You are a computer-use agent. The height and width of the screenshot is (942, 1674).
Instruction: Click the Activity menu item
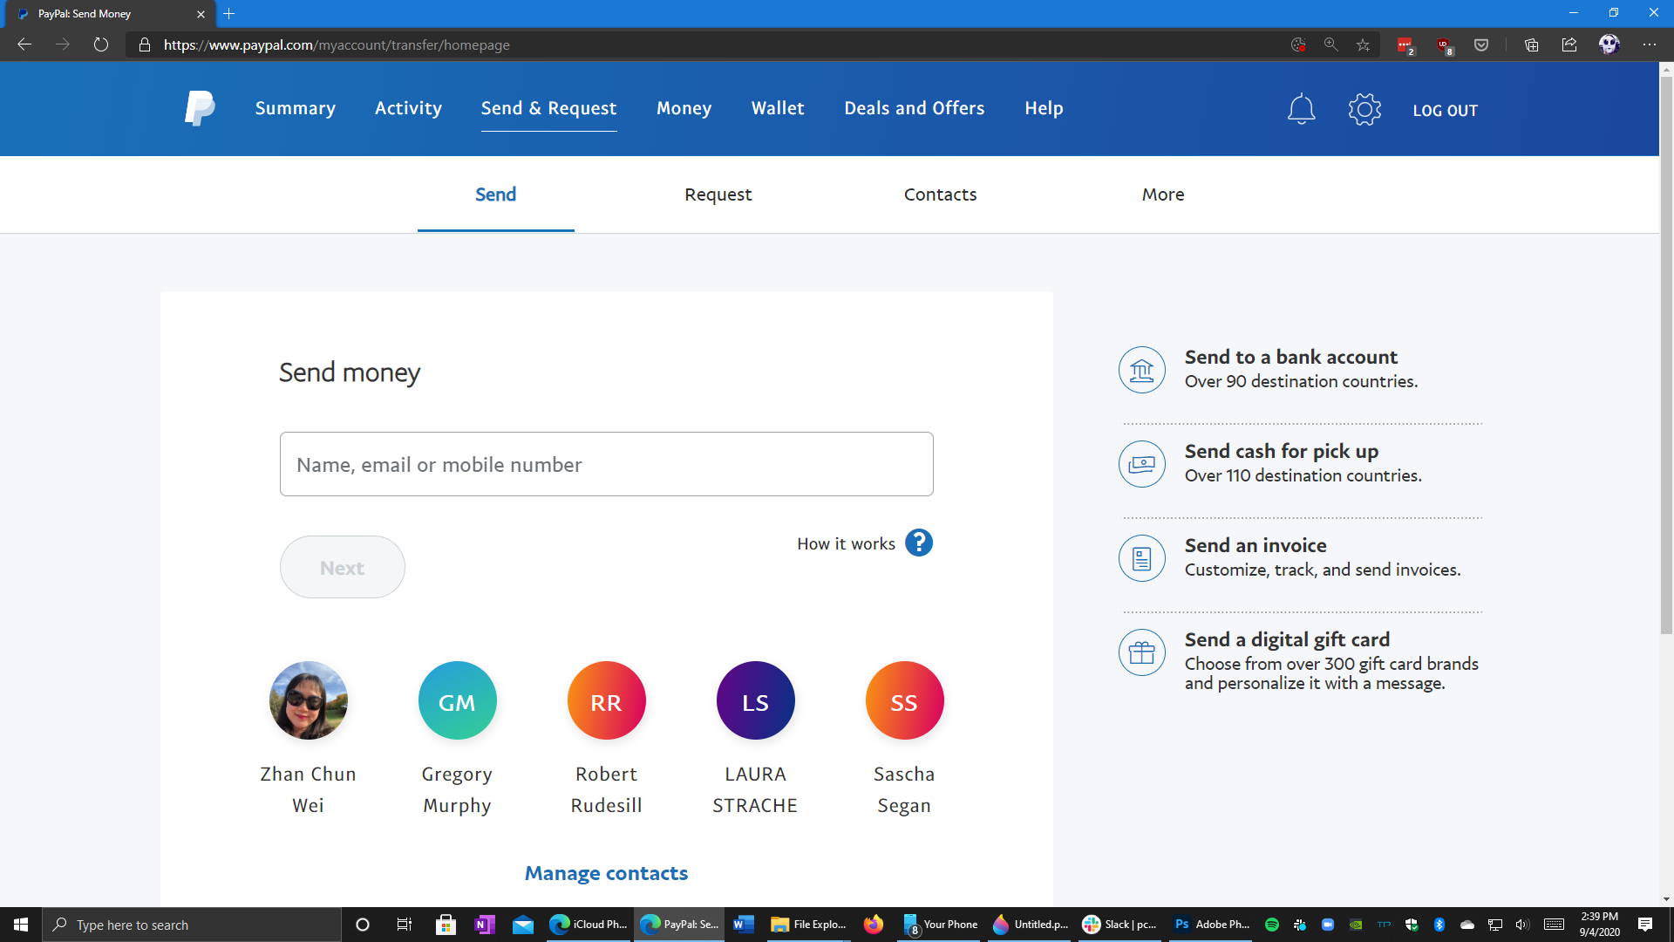[x=408, y=109]
